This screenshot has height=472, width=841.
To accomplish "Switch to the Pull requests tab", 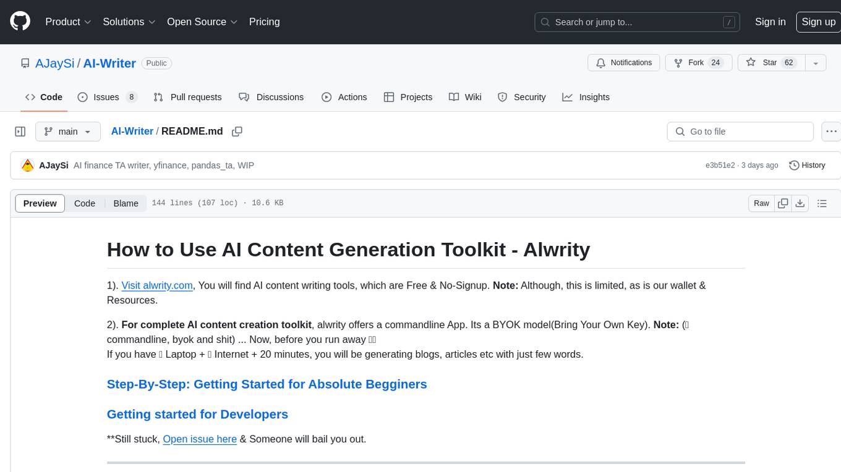I will 187,97.
